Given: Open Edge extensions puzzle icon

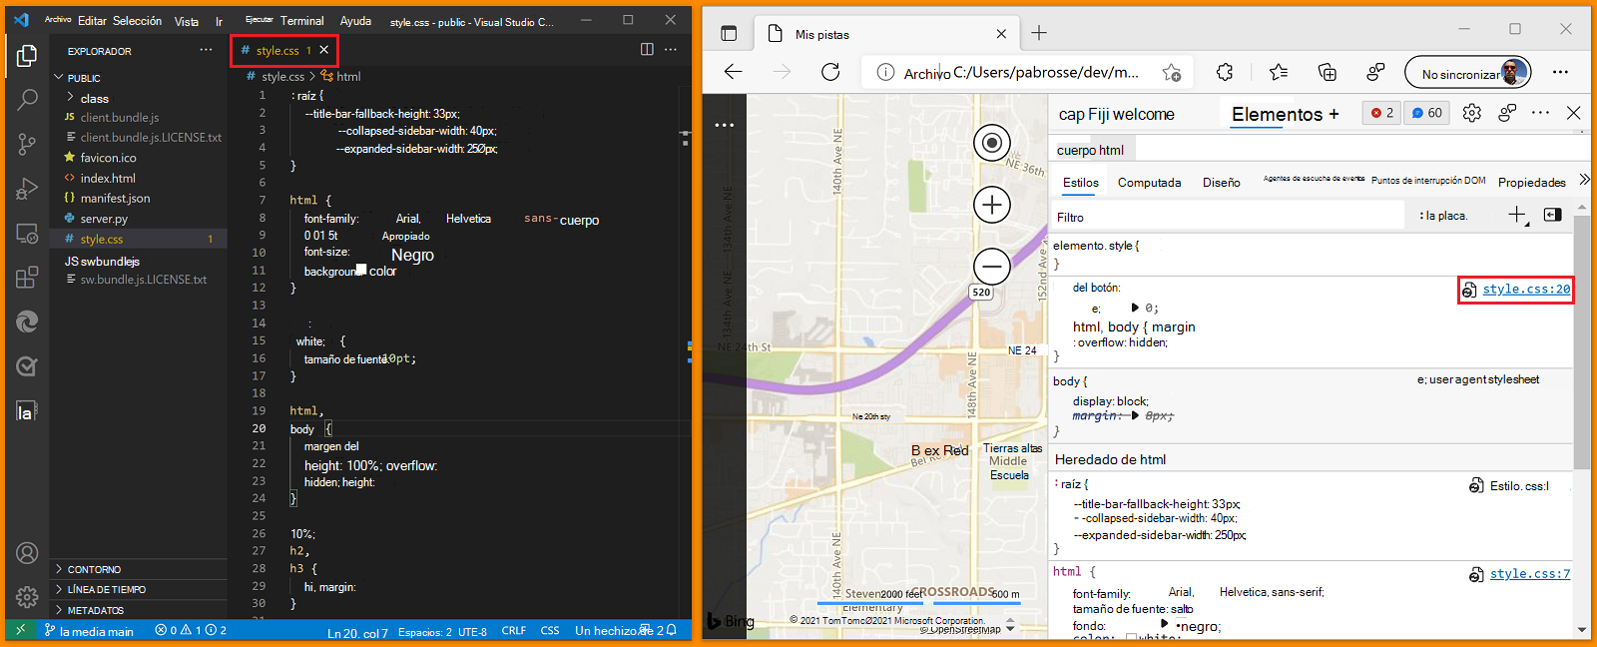Looking at the screenshot, I should pyautogui.click(x=1225, y=72).
